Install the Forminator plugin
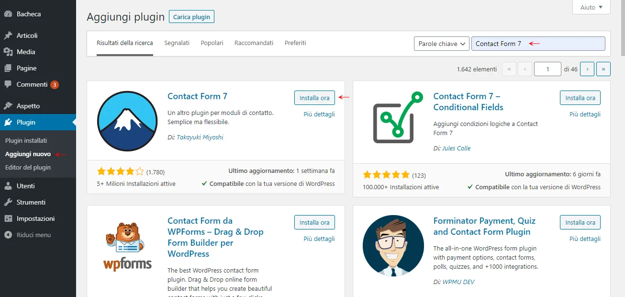 [580, 222]
